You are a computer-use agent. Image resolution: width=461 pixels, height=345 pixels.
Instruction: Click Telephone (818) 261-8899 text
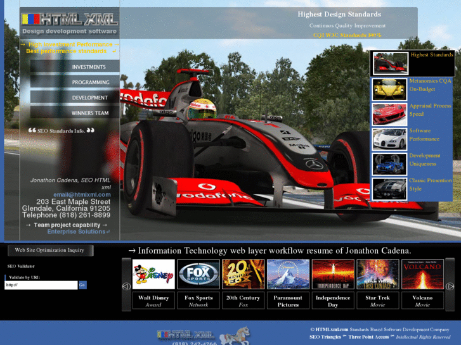click(67, 215)
